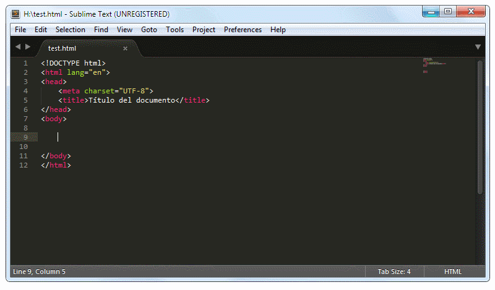Open the Edit menu
495x290 pixels.
pyautogui.click(x=41, y=30)
